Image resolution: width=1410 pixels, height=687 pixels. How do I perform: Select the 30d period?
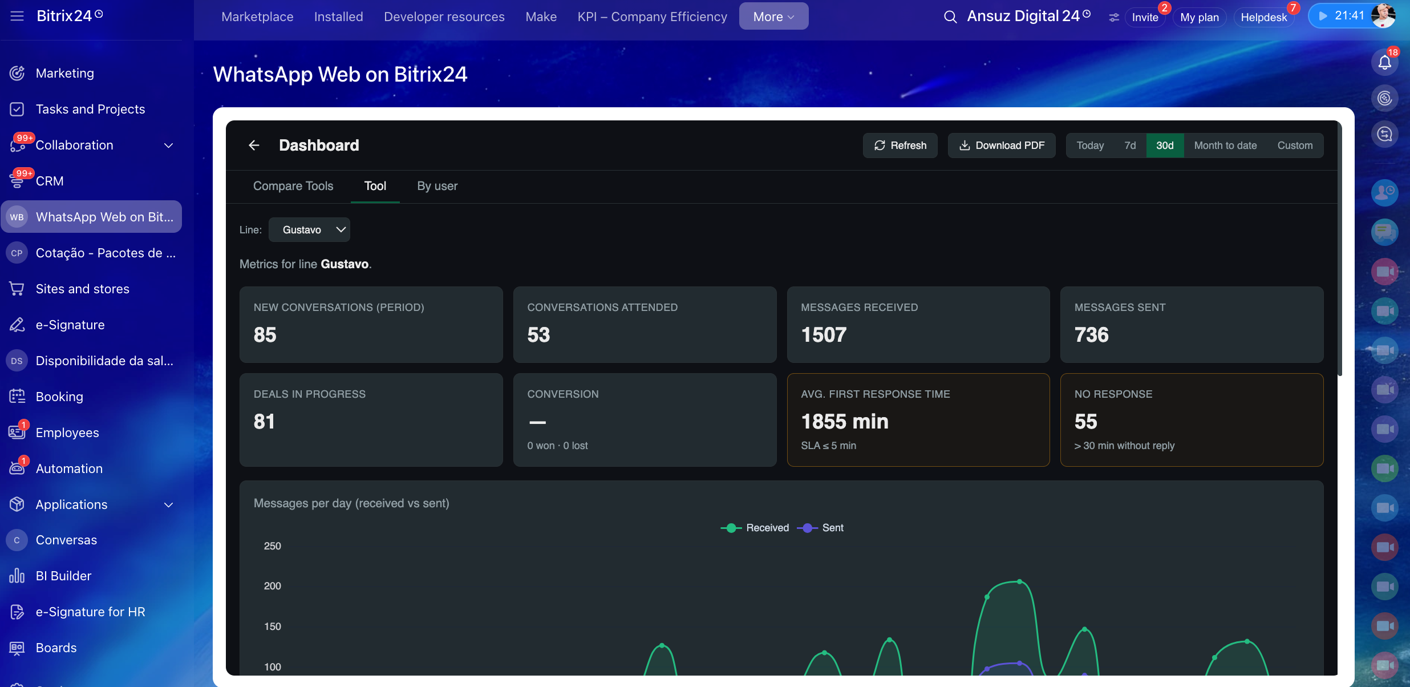point(1165,146)
